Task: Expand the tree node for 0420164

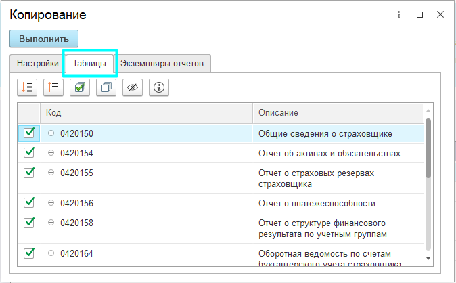Action: [x=51, y=253]
